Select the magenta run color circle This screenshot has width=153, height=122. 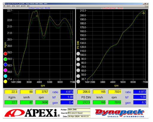5,70
